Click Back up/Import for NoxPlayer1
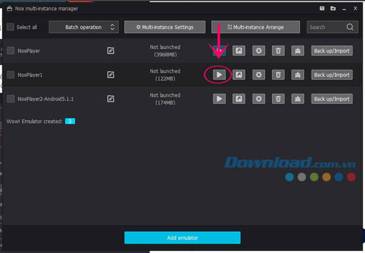Screen dimensions: 365x253 (x=332, y=75)
